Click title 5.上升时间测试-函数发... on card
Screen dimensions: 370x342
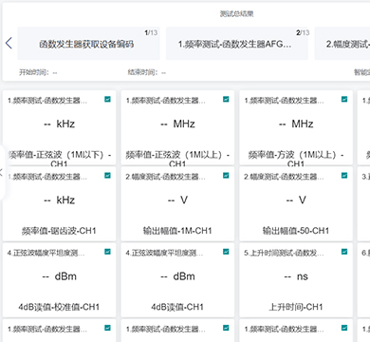pos(284,253)
